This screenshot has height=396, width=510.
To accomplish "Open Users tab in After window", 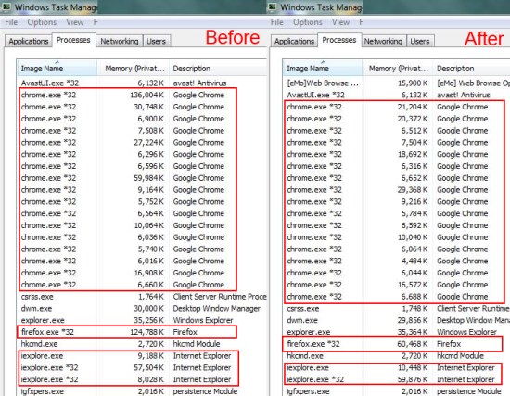I will [x=420, y=41].
